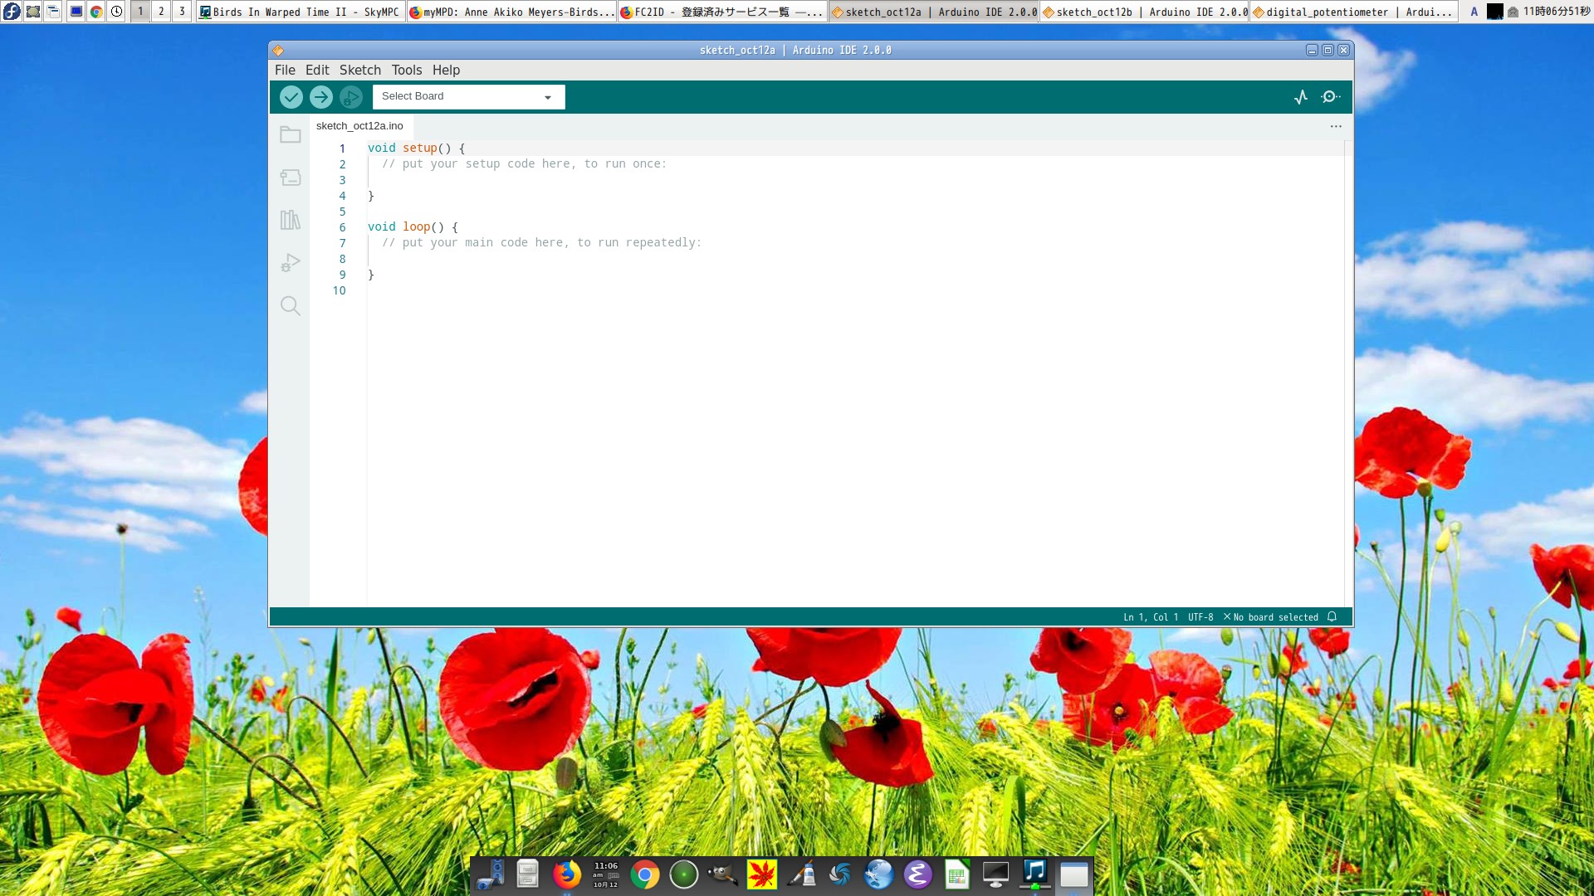
Task: Click the Upload sketch arrow icon
Action: [320, 96]
